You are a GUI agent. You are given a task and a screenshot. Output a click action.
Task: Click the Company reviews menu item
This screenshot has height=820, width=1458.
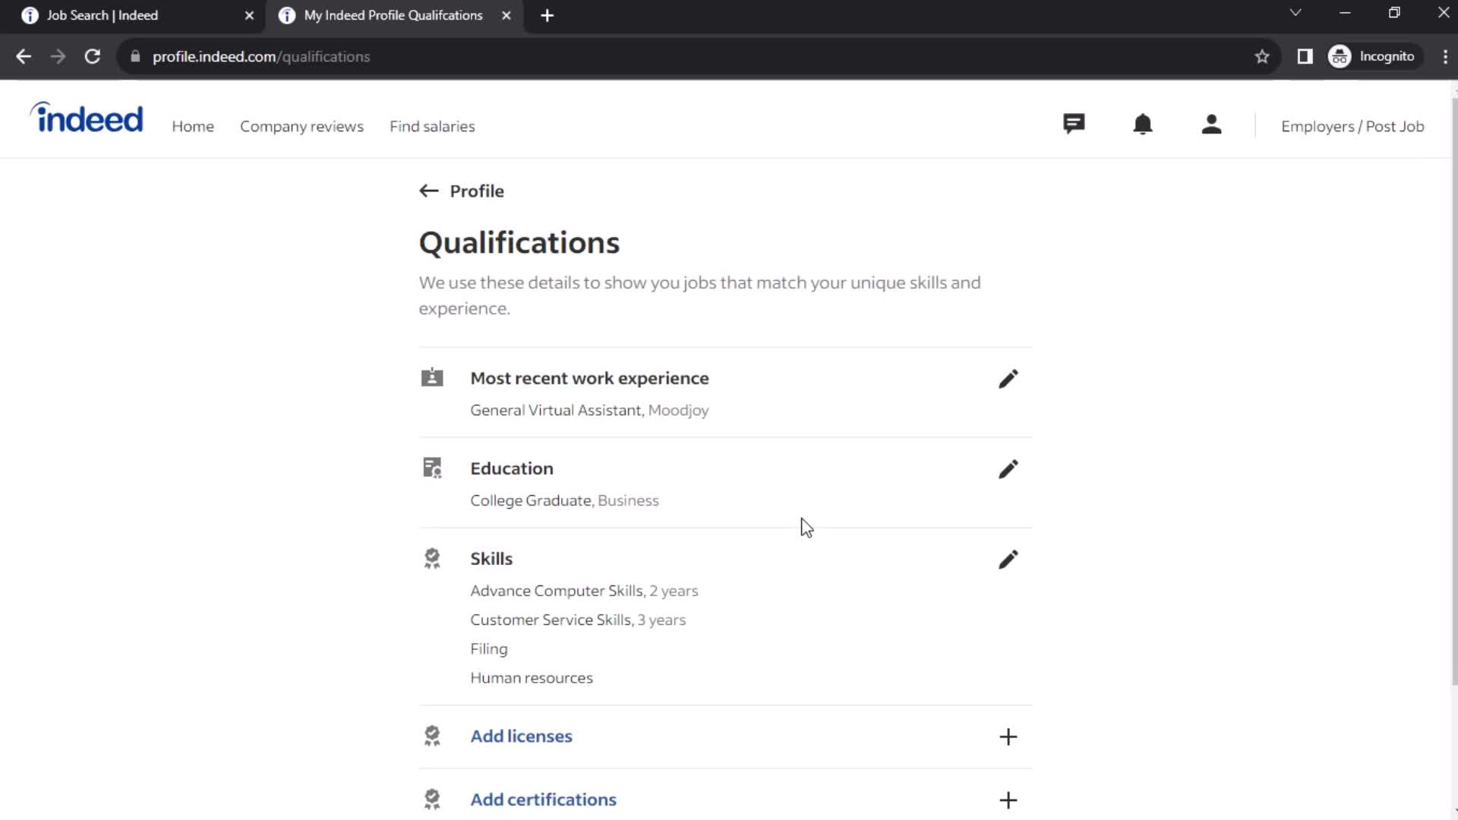[301, 126]
